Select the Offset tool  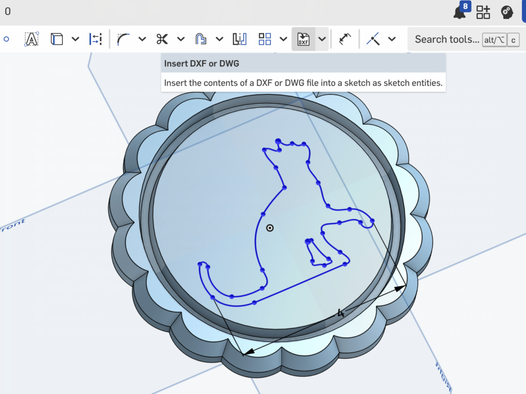coord(201,39)
